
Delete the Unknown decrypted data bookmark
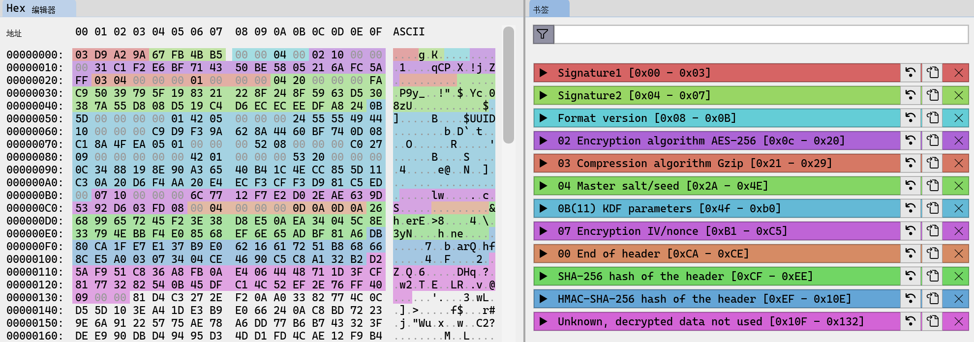[x=958, y=321]
